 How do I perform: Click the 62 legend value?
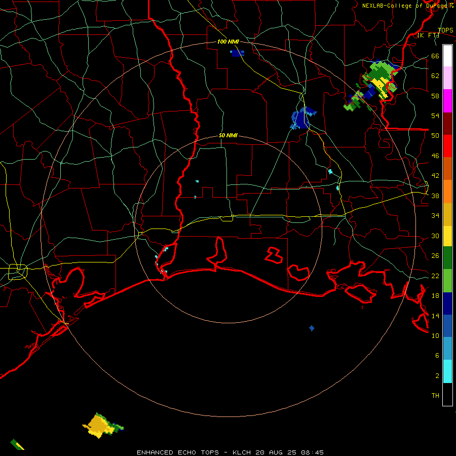pyautogui.click(x=435, y=76)
